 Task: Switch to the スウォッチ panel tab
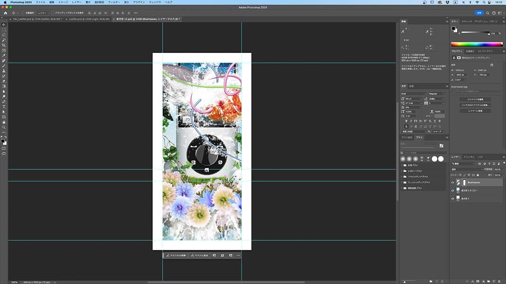click(x=467, y=22)
